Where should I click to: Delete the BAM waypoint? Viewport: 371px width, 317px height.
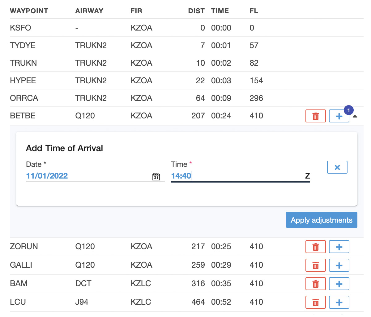(x=315, y=284)
